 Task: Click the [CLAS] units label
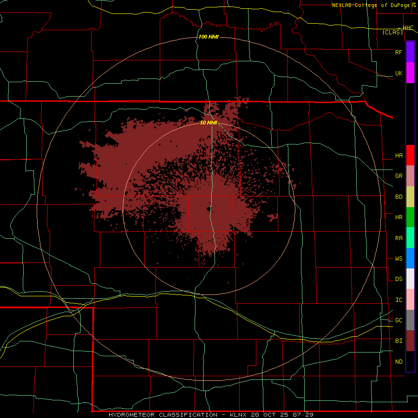pyautogui.click(x=392, y=32)
